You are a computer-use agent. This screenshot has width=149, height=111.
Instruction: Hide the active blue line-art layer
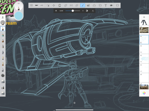pos(141,36)
